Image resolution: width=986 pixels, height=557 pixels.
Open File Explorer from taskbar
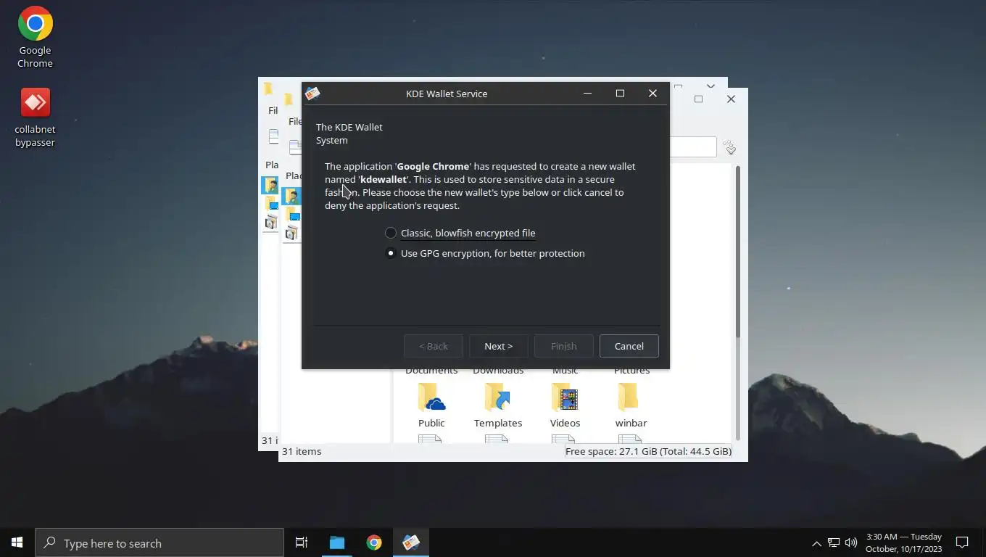(x=337, y=542)
